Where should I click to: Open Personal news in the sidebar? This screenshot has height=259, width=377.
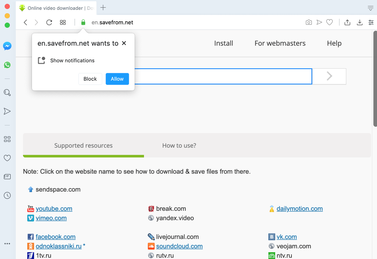pyautogui.click(x=7, y=177)
